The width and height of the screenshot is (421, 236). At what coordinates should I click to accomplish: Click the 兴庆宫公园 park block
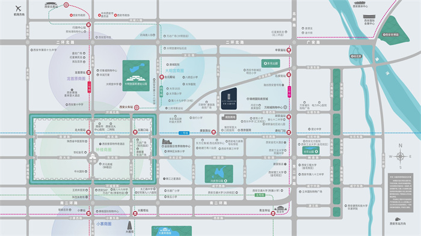[x=219, y=174]
